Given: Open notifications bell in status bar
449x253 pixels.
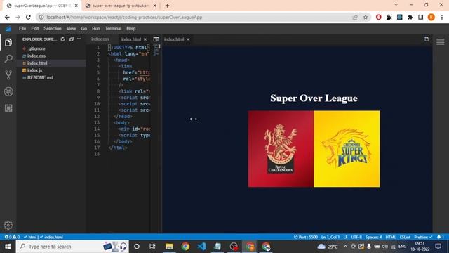Looking at the screenshot, I should coord(440,237).
